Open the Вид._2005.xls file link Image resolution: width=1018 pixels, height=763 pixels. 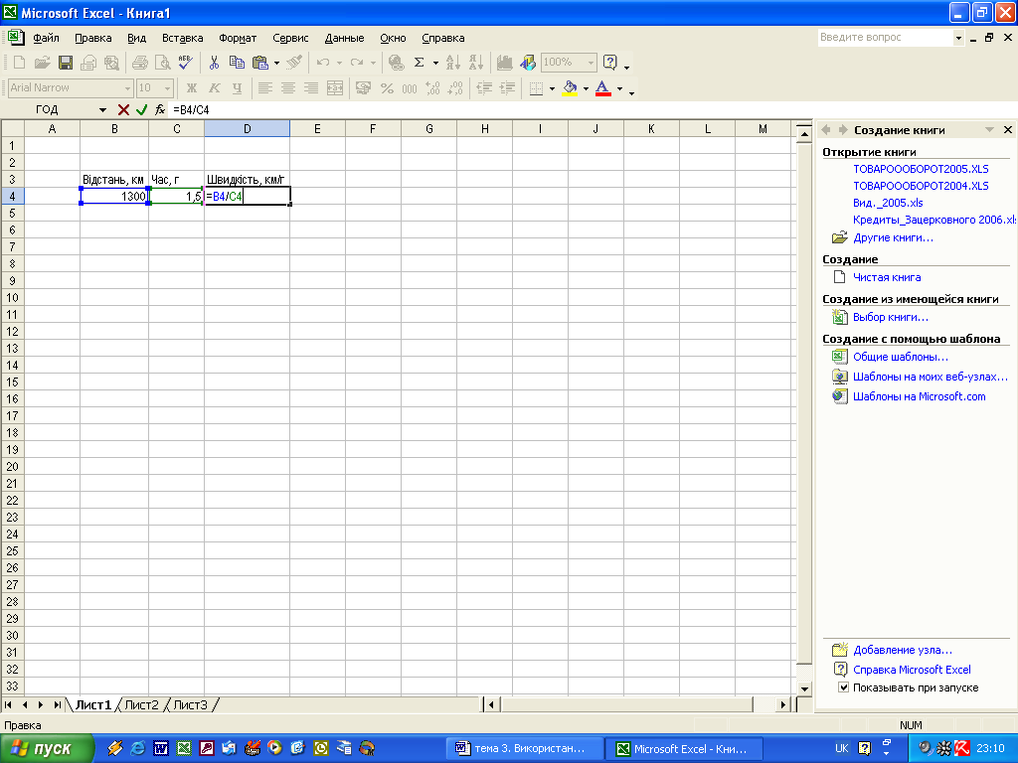pyautogui.click(x=888, y=203)
